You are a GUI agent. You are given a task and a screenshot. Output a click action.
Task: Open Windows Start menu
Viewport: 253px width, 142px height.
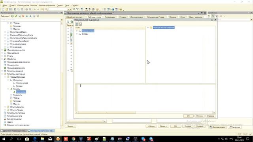[x=4, y=138]
